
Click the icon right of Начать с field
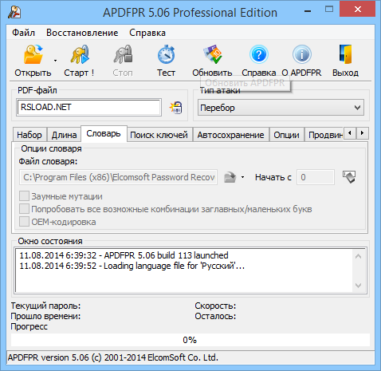pos(349,177)
